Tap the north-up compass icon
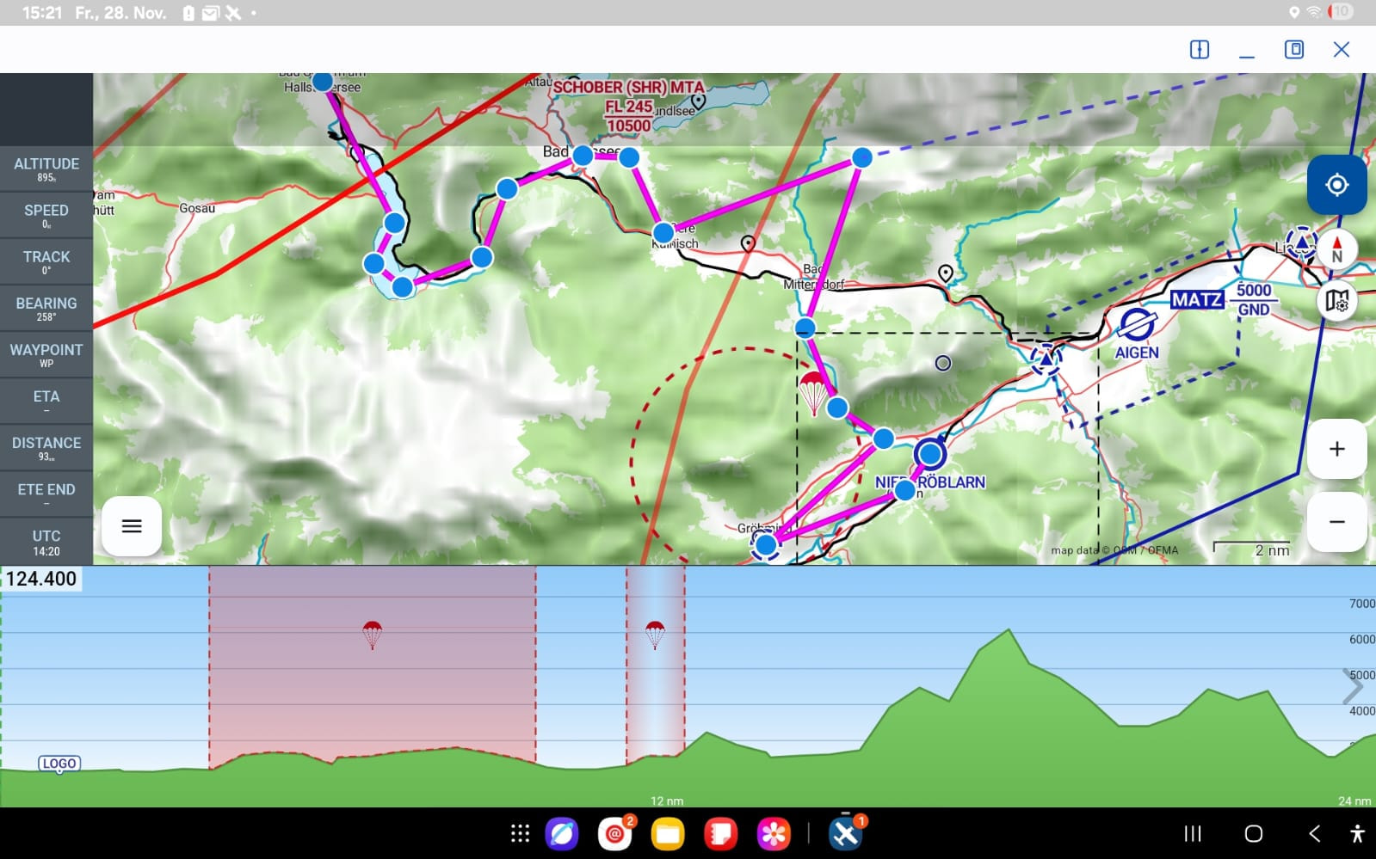 1336,249
